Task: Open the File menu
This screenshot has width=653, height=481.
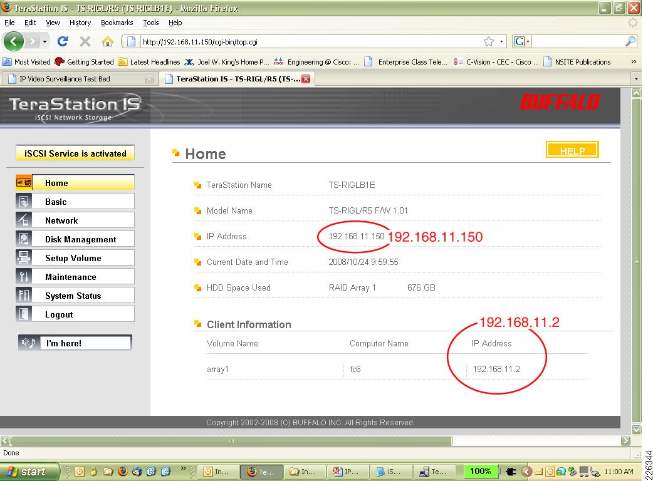Action: pos(9,23)
